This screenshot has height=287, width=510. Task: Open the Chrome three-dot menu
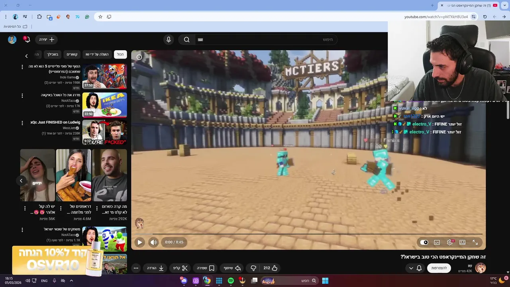[6, 17]
